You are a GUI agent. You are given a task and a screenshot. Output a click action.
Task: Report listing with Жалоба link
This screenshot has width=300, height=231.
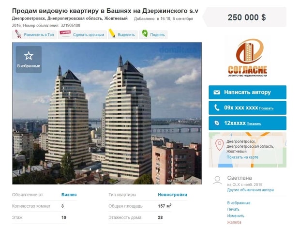[234, 222]
